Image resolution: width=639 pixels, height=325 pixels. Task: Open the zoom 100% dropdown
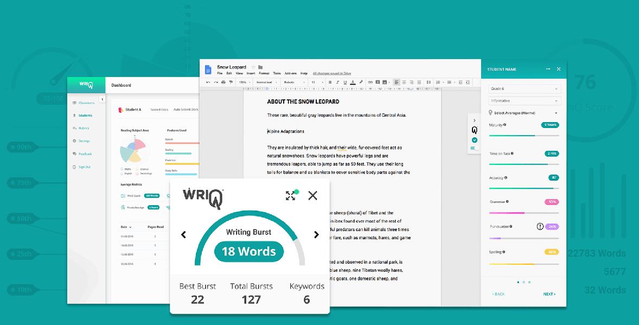245,82
